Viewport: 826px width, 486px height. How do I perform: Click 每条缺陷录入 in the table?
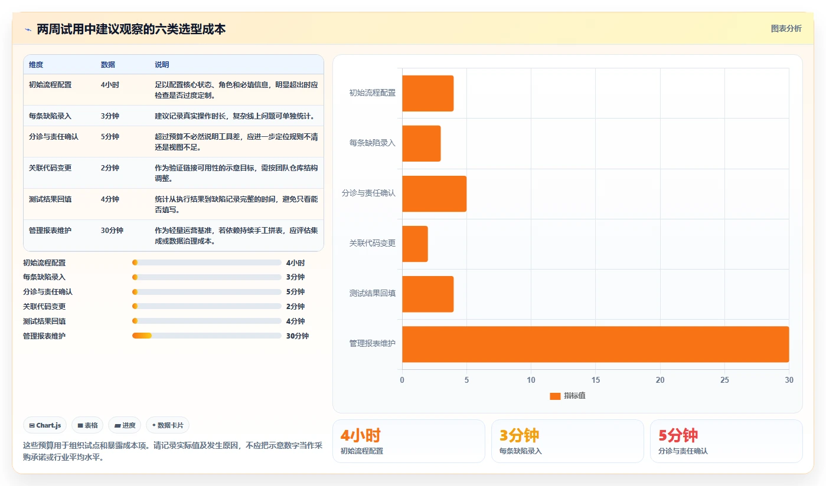click(50, 116)
